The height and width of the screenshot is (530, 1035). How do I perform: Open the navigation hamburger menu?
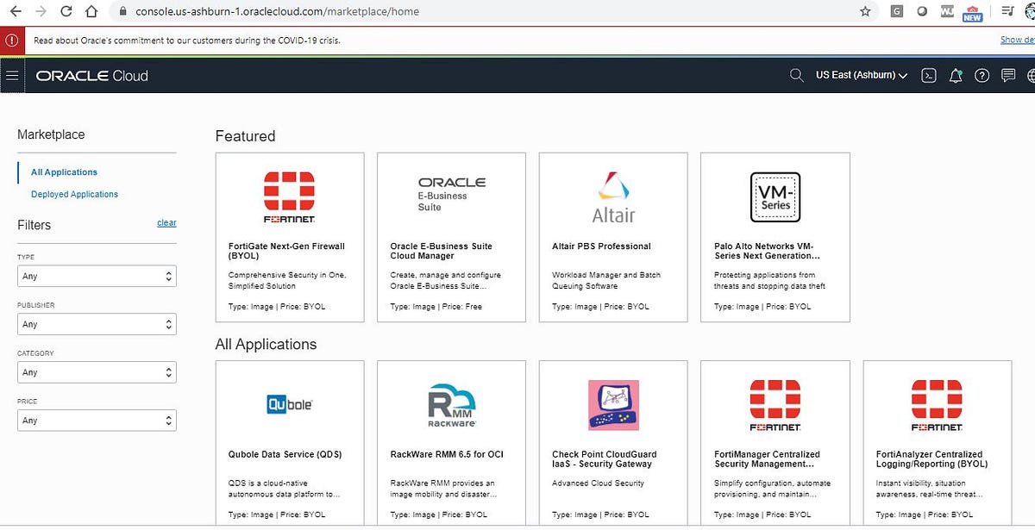coord(12,75)
